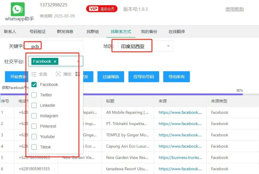Check the Instagram checkbox
259x174 pixels.
34,116
